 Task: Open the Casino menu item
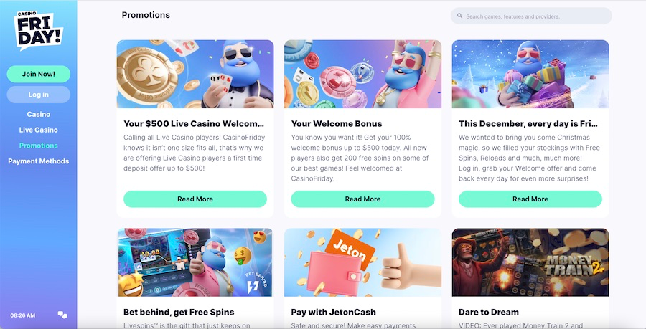(38, 115)
